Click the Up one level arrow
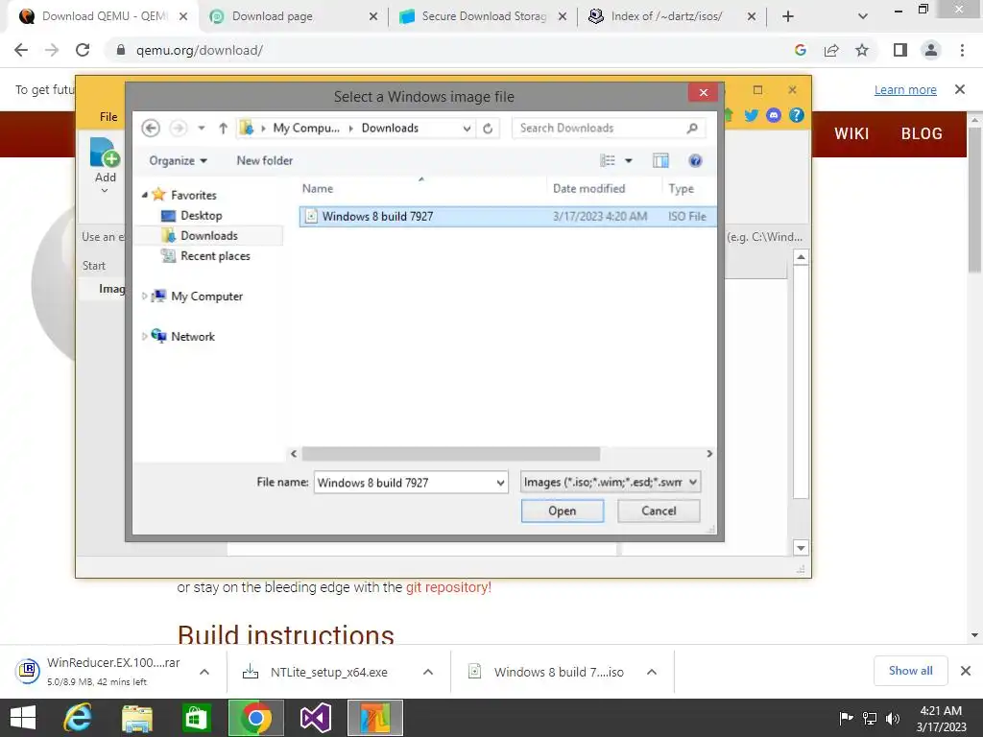The image size is (983, 737). [x=223, y=129]
